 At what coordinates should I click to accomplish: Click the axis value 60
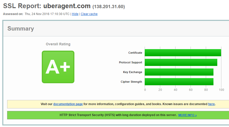coord(191,90)
